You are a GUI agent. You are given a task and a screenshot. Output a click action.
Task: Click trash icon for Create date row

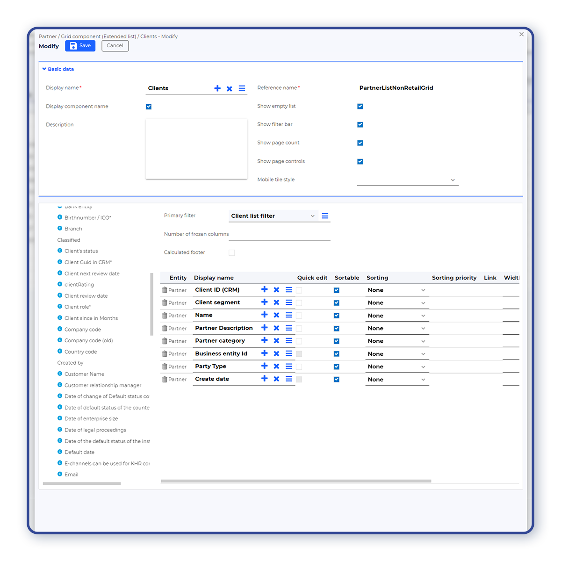(165, 379)
